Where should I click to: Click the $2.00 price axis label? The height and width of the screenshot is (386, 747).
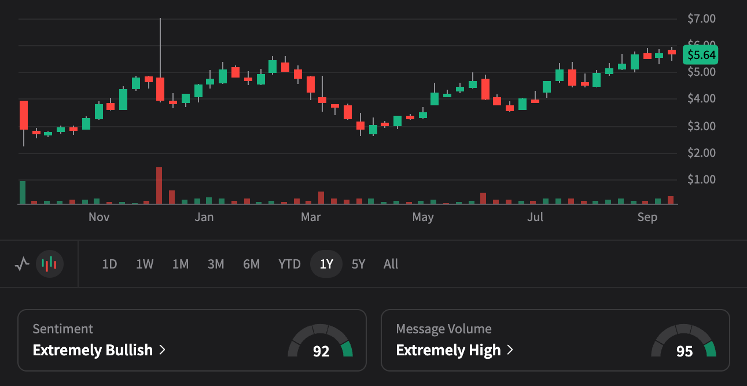tap(701, 153)
